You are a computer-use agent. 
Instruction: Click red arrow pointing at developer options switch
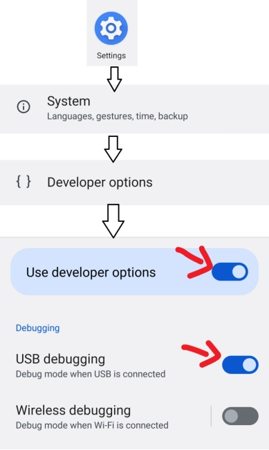(x=194, y=262)
